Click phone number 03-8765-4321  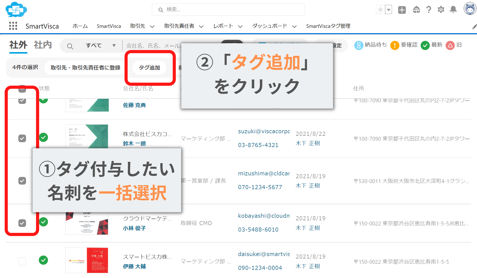[258, 145]
